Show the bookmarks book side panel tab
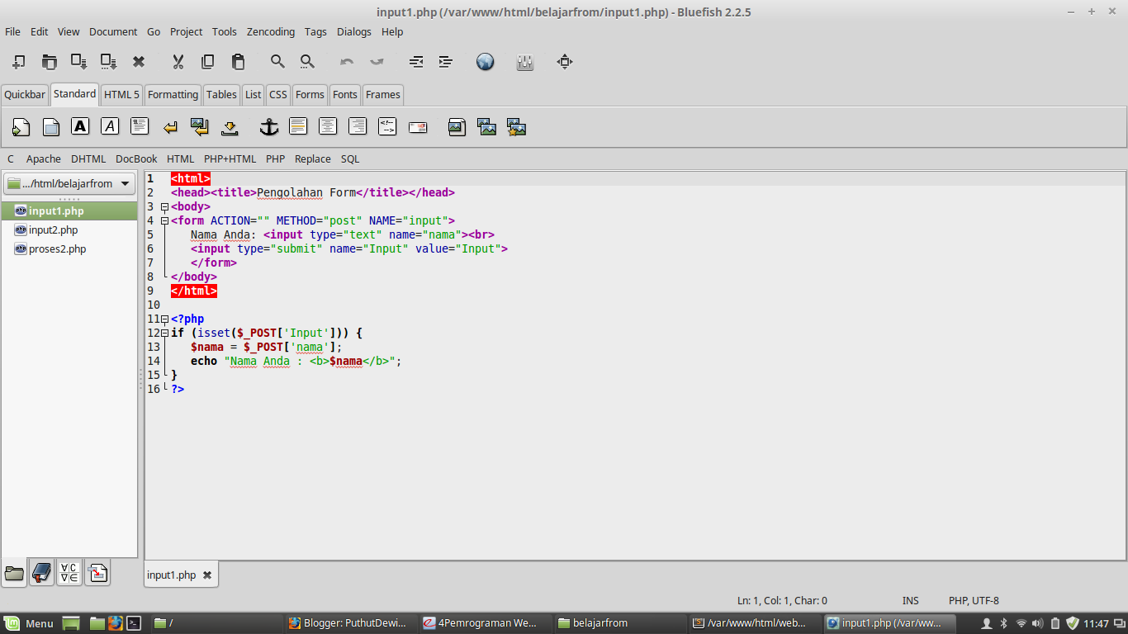This screenshot has width=1128, height=634. [x=41, y=572]
